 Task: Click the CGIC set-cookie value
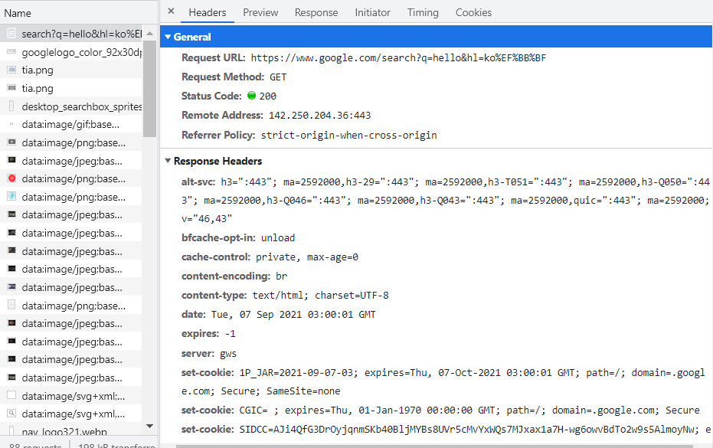(469, 410)
